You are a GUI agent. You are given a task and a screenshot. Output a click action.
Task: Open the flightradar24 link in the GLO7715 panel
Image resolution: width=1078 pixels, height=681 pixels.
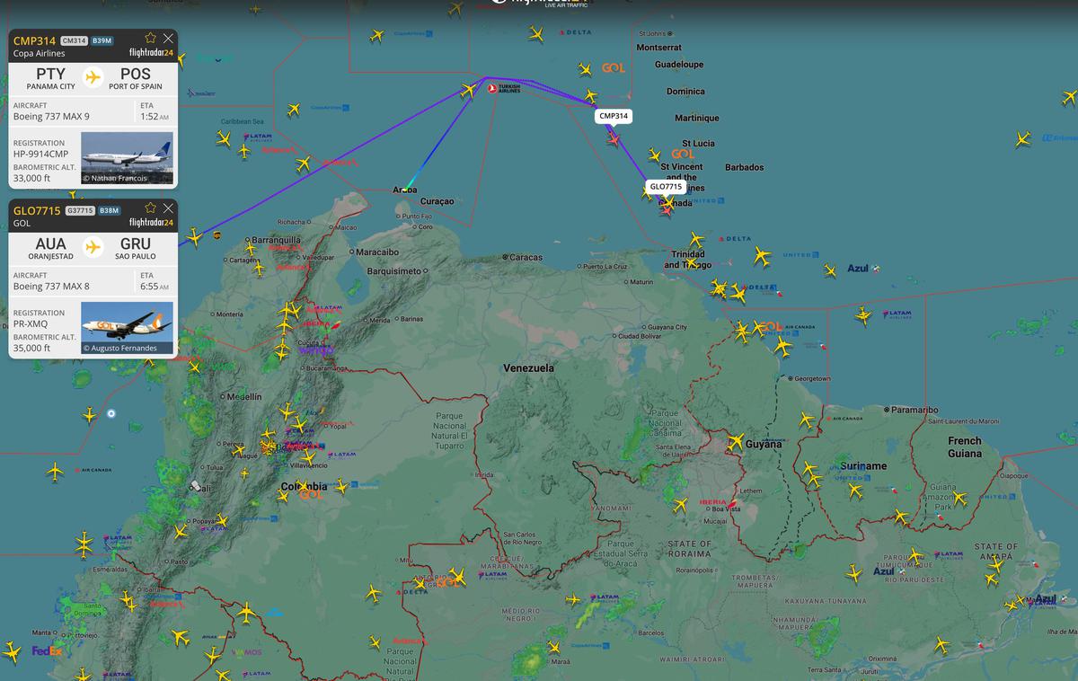pyautogui.click(x=151, y=223)
